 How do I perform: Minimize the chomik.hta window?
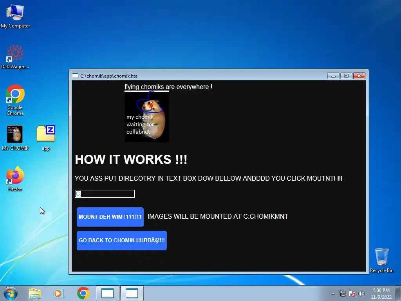click(333, 76)
